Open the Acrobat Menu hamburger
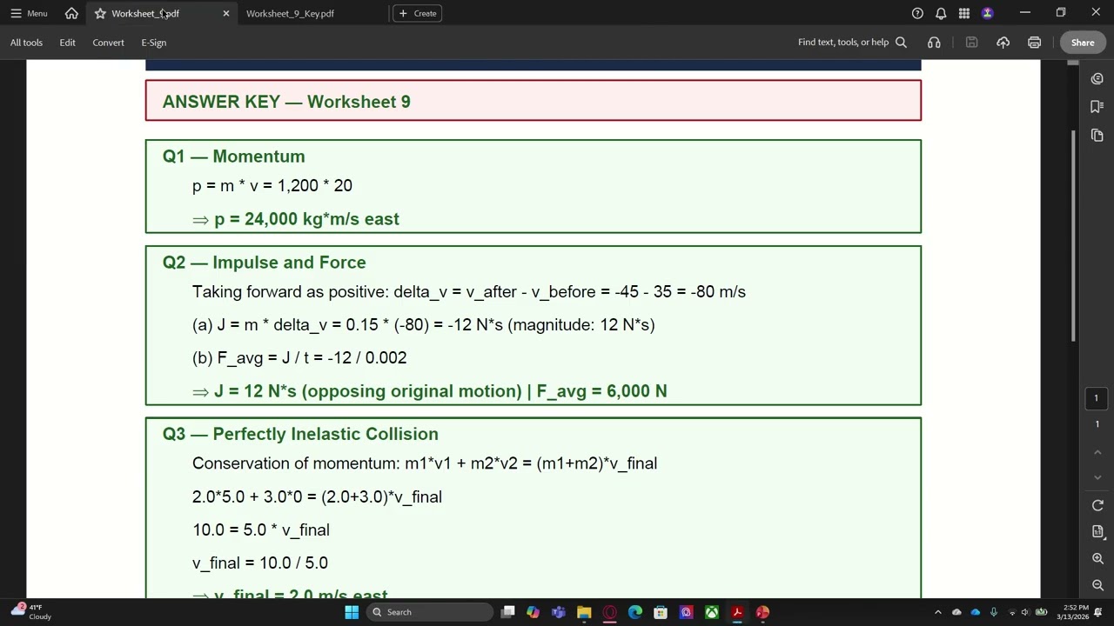The width and height of the screenshot is (1114, 626). (28, 13)
